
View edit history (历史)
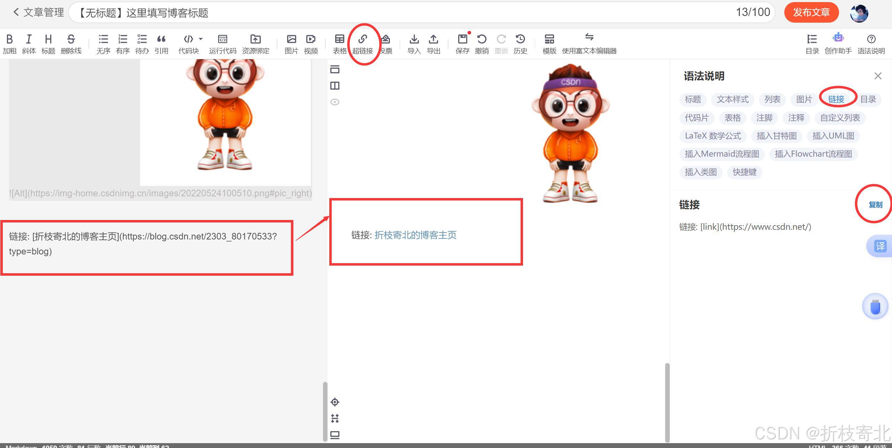(x=521, y=44)
